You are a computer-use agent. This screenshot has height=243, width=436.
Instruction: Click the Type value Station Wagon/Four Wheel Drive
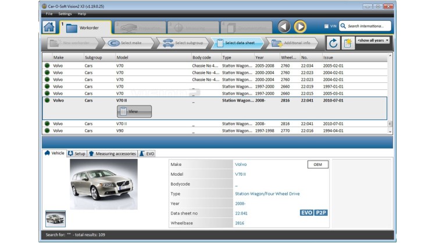[267, 194]
